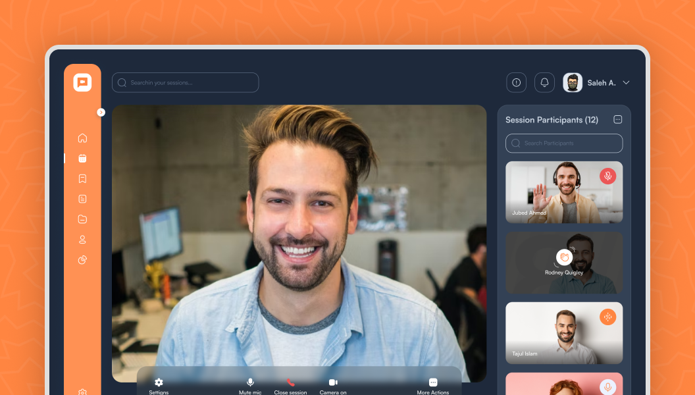Click the notification bell icon
The height and width of the screenshot is (395, 695).
tap(544, 82)
